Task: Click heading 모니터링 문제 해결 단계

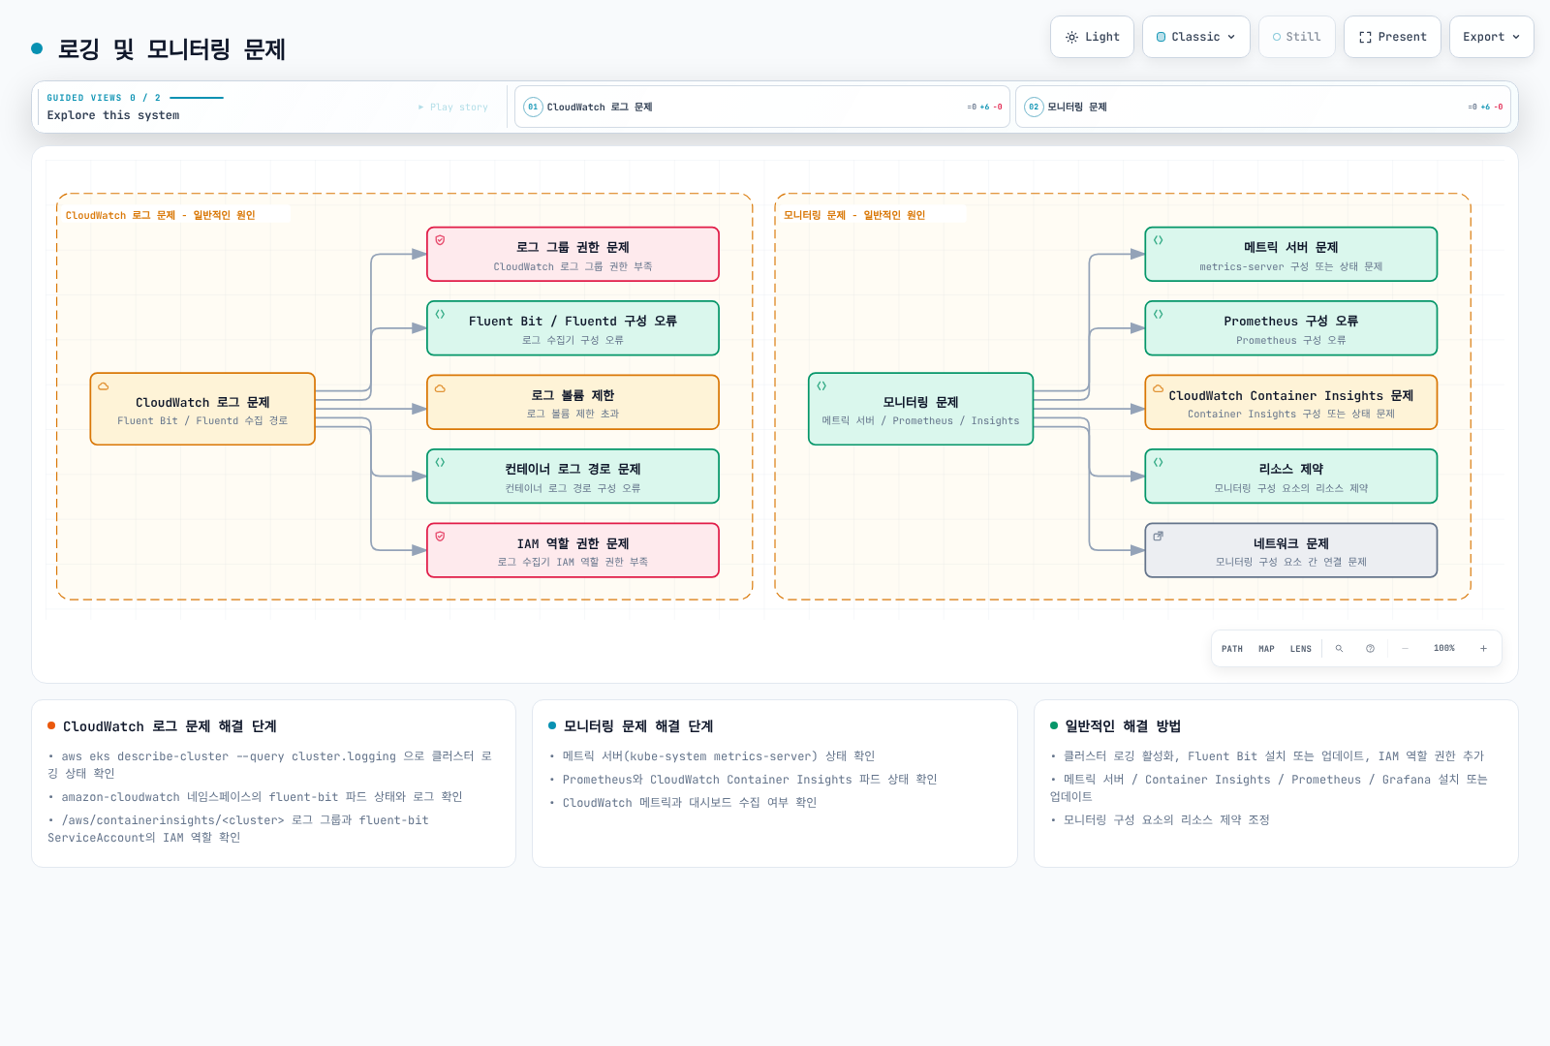Action: coord(638,726)
